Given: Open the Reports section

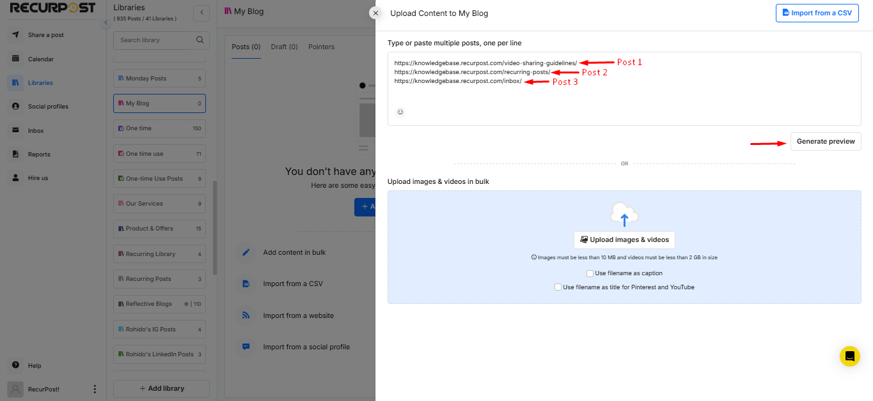Looking at the screenshot, I should (38, 155).
